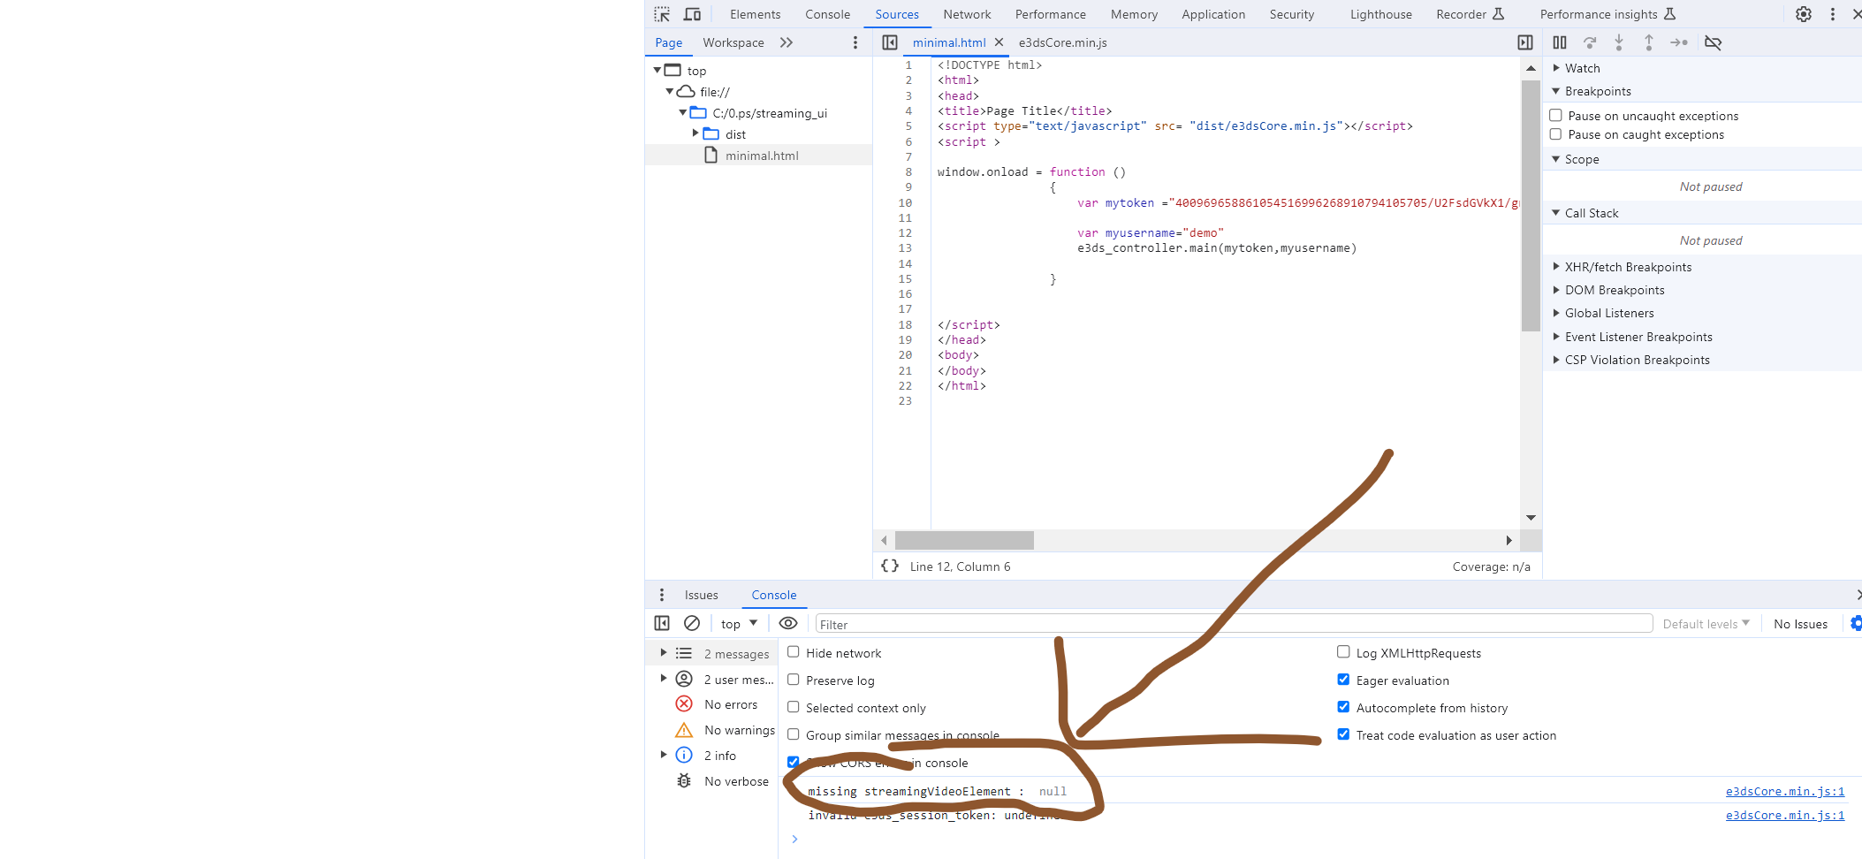
Task: Enable Pause on uncaught exceptions
Action: pos(1555,116)
